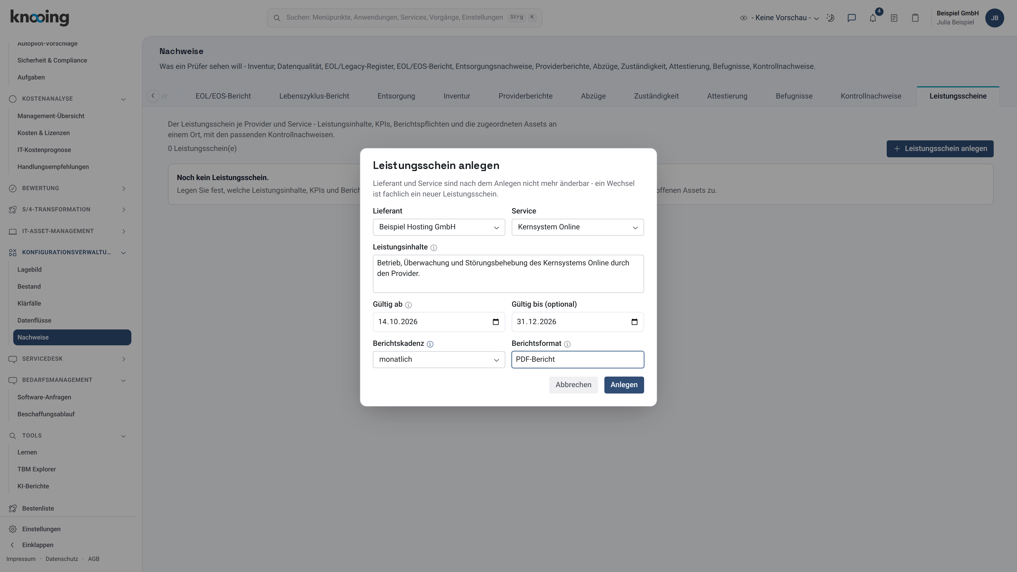The width and height of the screenshot is (1017, 572).
Task: Click the Leistungsinhalte info icon
Action: click(434, 248)
